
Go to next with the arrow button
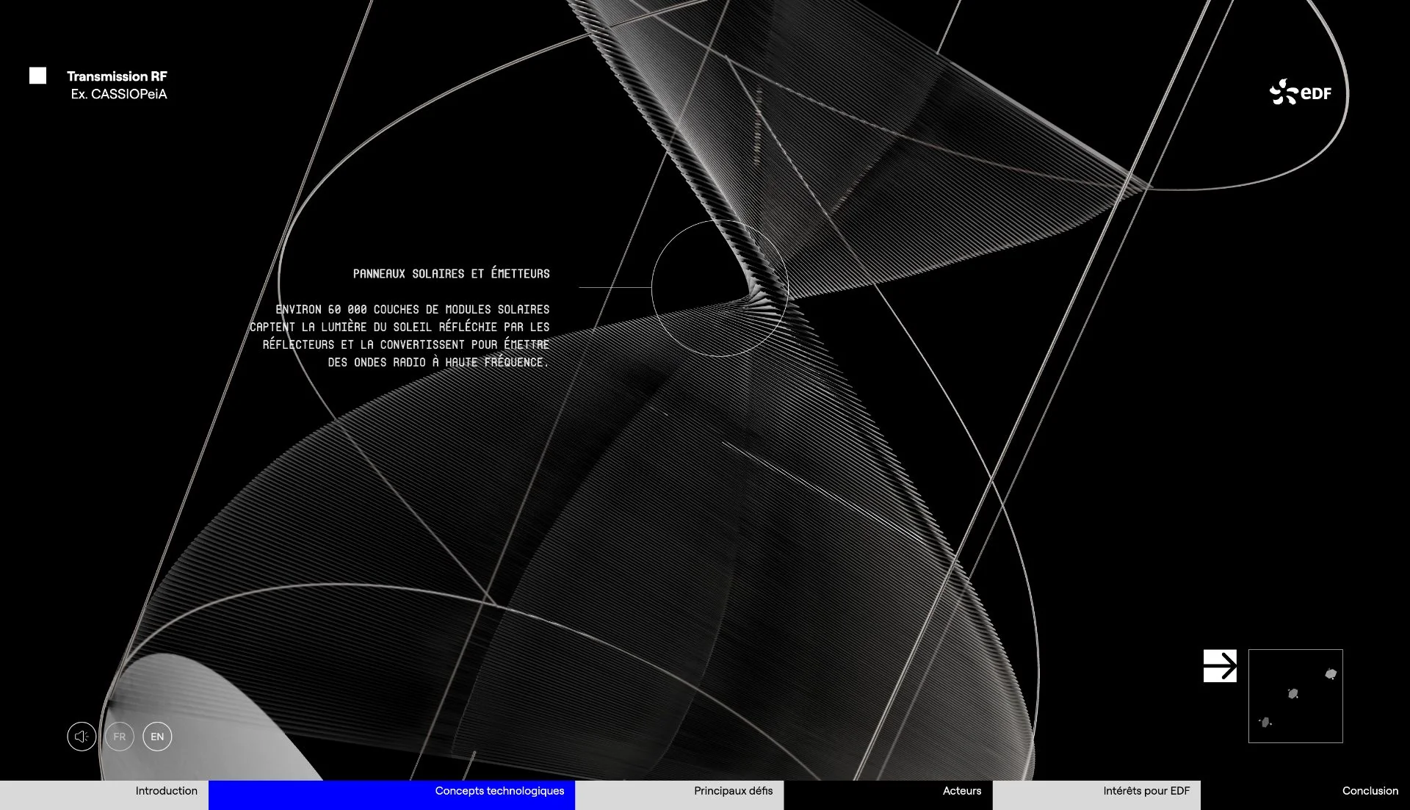click(x=1220, y=666)
